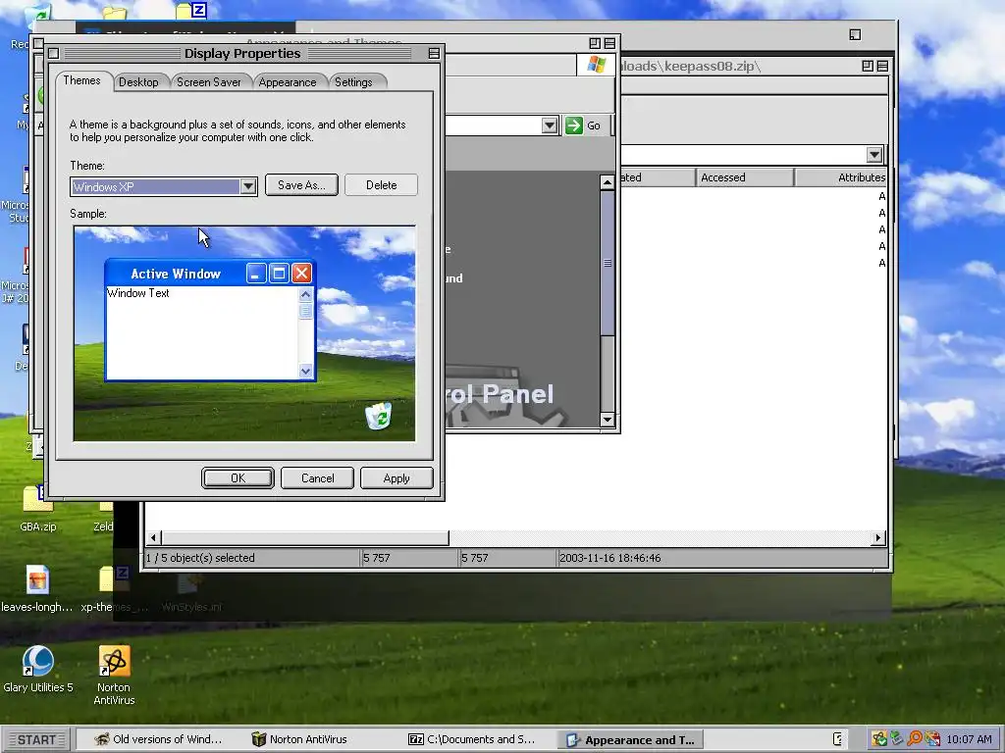Click the 10:07 AM taskbar clock

(x=969, y=739)
